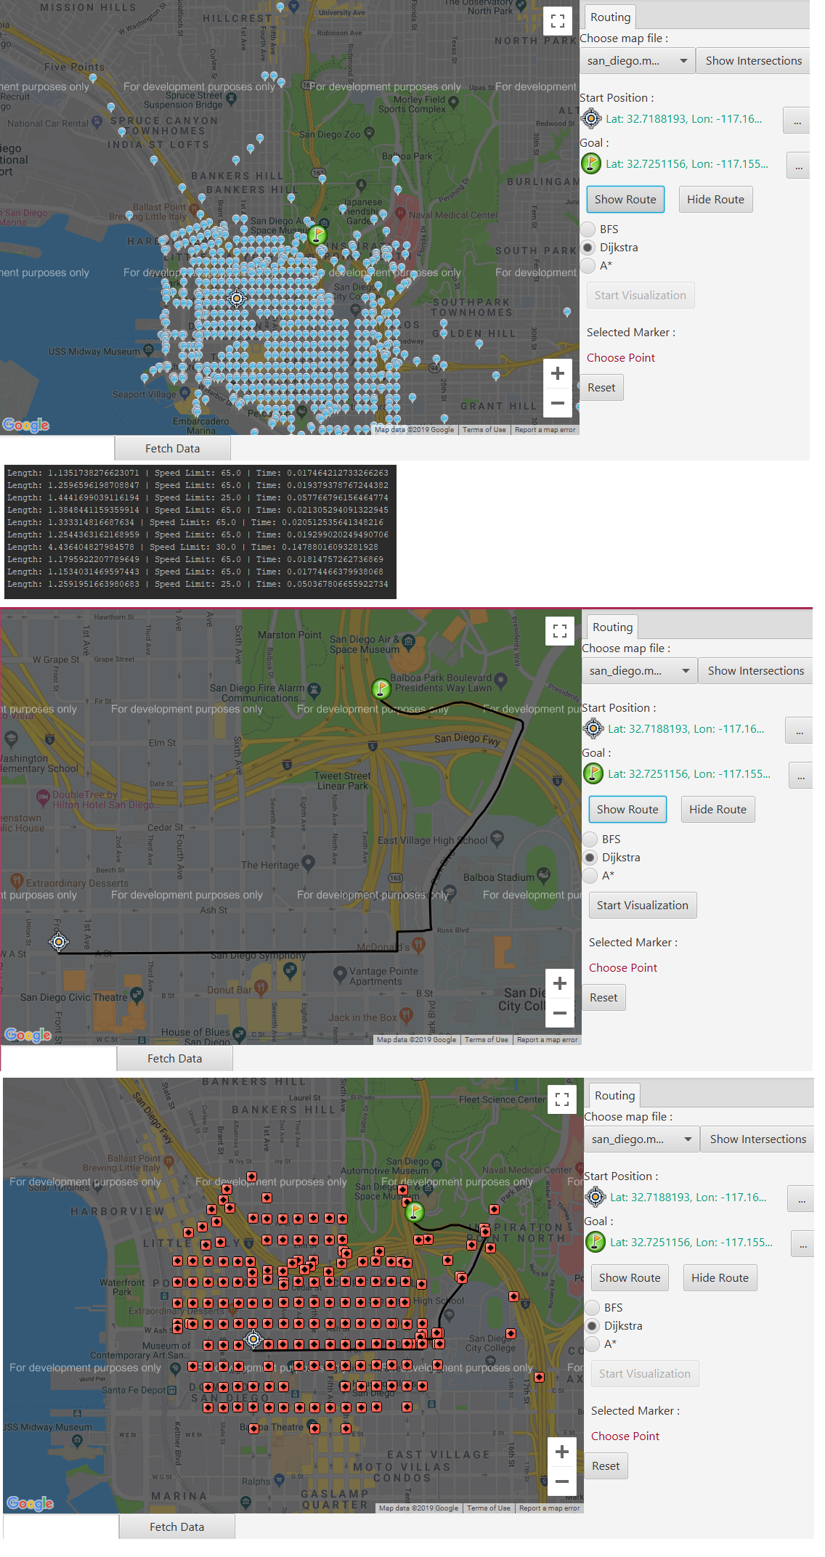The height and width of the screenshot is (1557, 825).
Task: Zoom out on the top map
Action: [558, 402]
